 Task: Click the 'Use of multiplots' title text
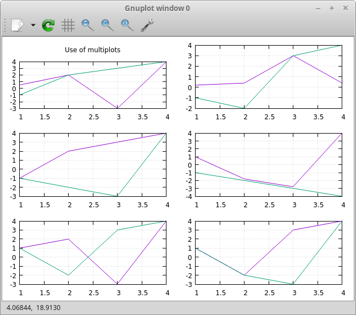[92, 50]
